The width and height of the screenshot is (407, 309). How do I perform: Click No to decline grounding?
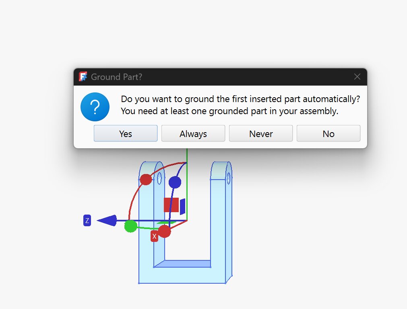tap(328, 134)
